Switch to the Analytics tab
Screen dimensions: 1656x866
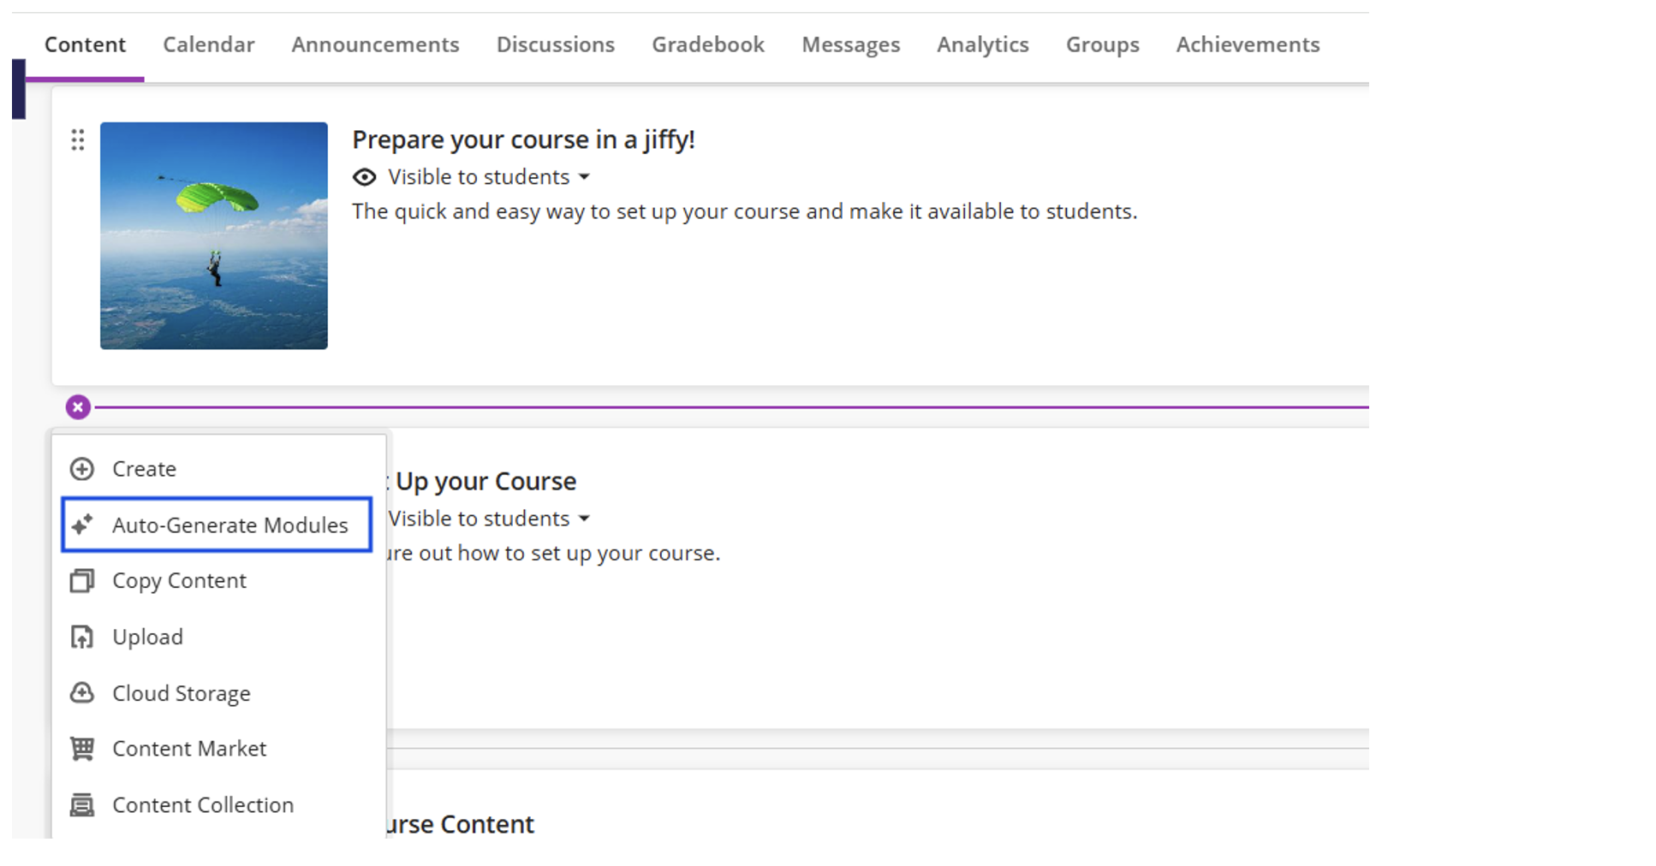[983, 44]
